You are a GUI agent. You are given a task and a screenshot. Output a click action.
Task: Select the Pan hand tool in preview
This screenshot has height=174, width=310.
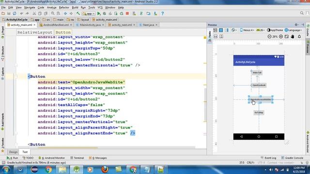pos(293,37)
